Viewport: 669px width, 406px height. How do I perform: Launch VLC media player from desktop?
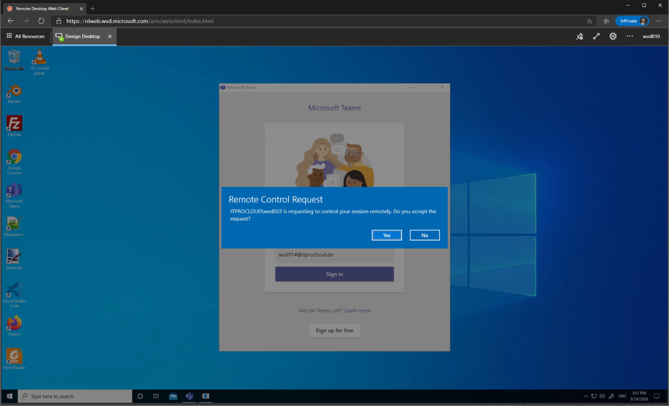[40, 62]
